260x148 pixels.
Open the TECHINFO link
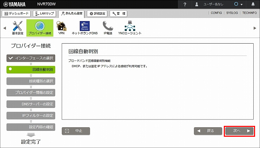tap(249, 13)
